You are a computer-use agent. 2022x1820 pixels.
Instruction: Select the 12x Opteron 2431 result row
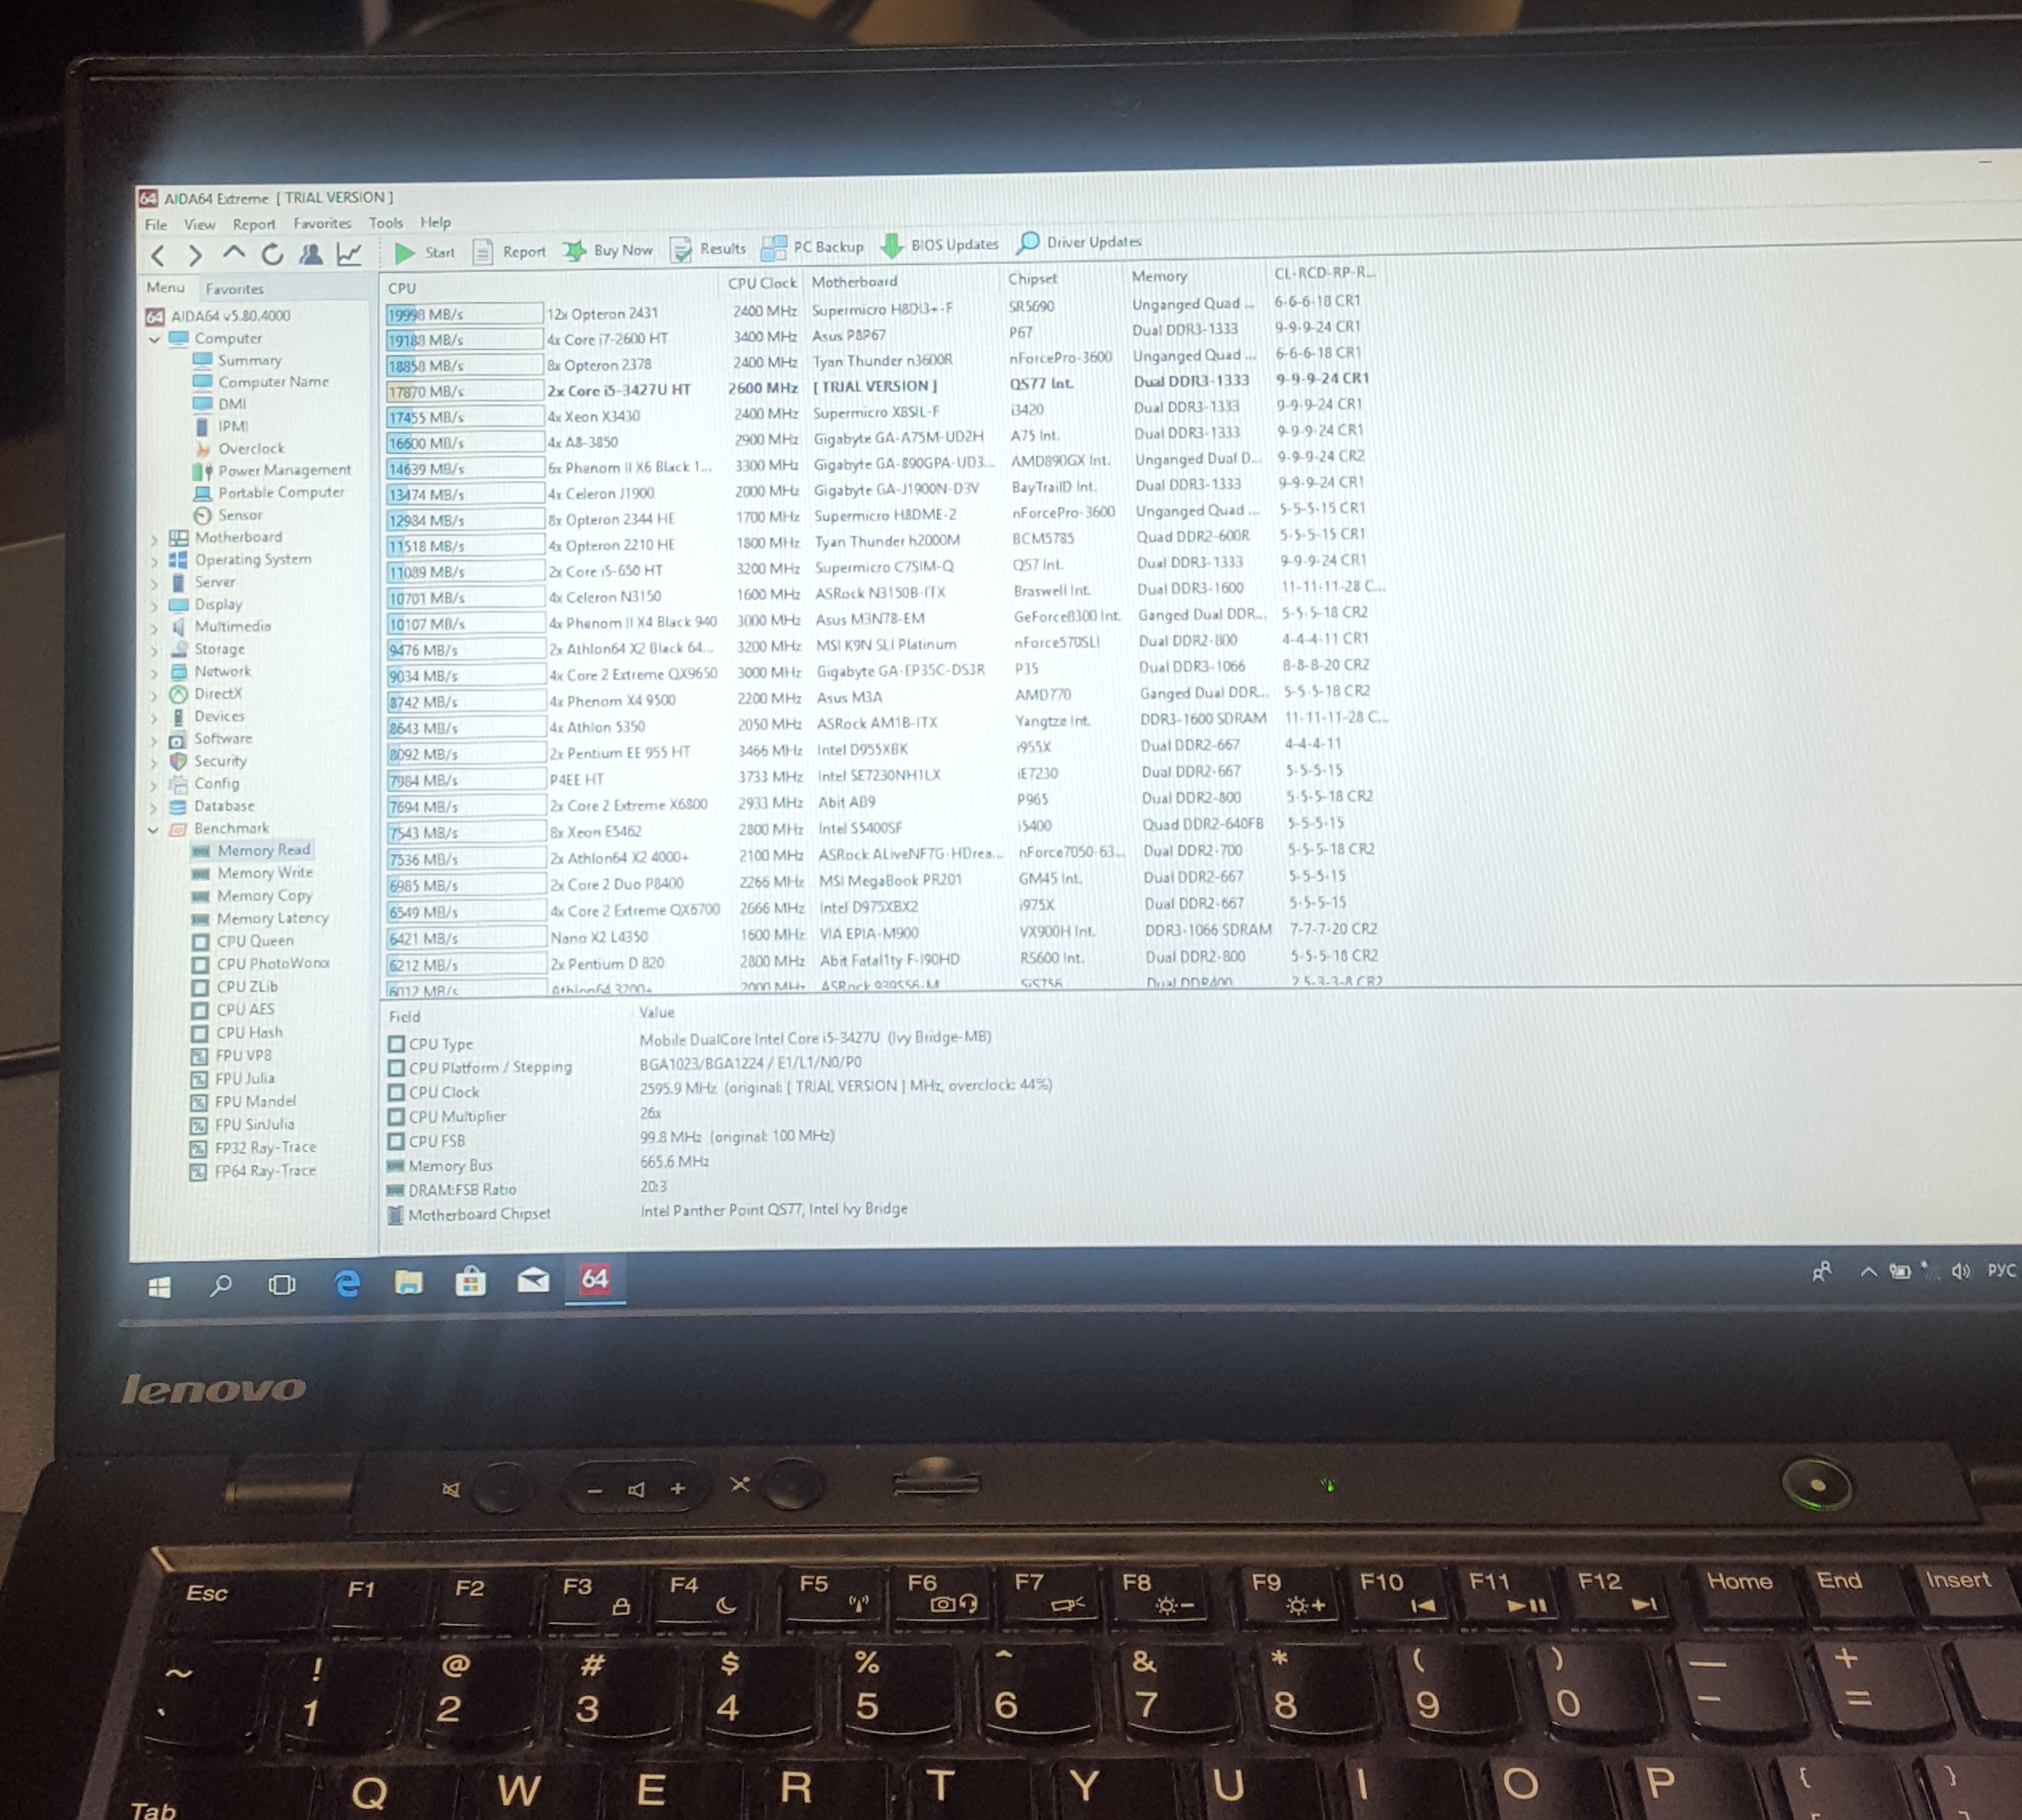876,308
